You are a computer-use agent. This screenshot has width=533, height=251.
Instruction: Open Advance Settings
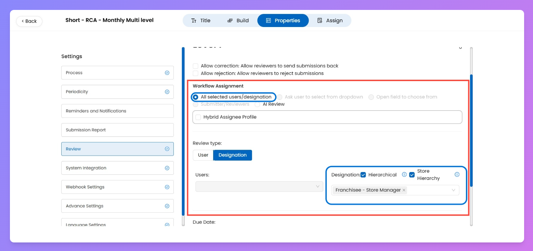click(117, 206)
